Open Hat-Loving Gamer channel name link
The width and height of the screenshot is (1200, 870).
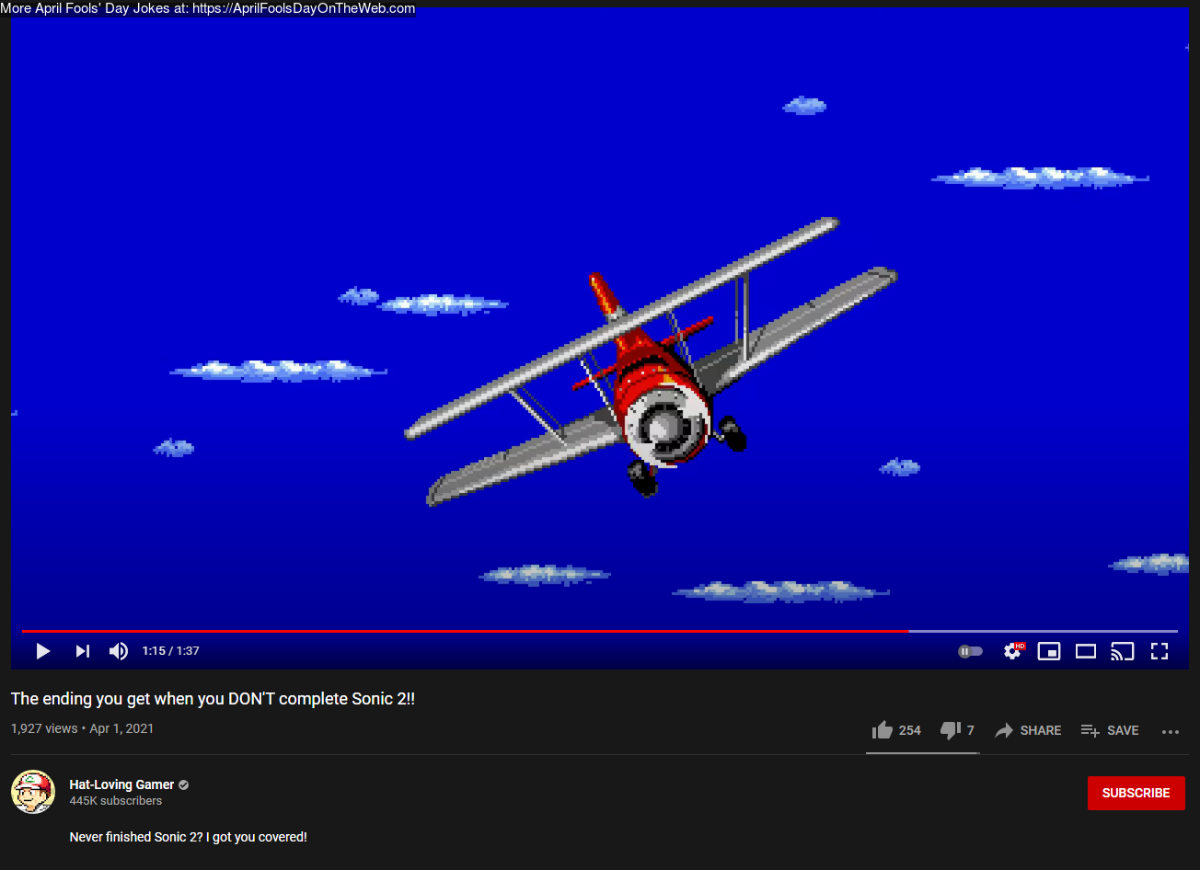pyautogui.click(x=121, y=784)
